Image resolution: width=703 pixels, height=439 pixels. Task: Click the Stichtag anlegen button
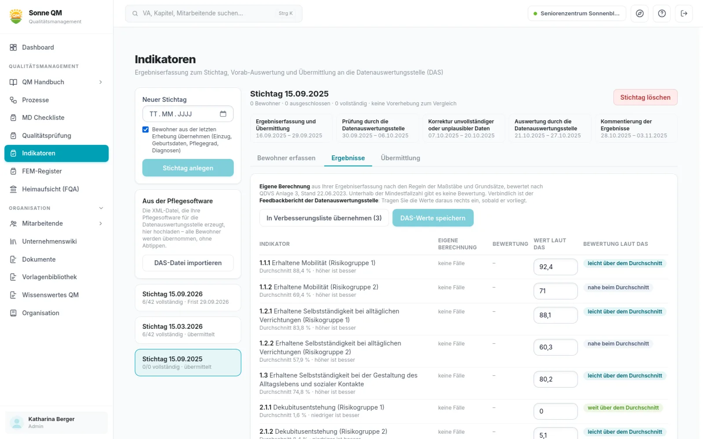point(188,168)
